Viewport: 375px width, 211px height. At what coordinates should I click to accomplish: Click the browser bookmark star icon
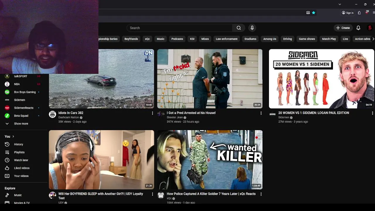tap(313, 13)
